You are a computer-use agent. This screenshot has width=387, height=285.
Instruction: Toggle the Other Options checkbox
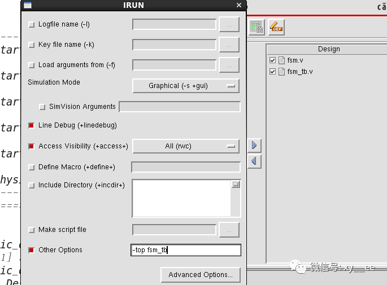(x=31, y=250)
